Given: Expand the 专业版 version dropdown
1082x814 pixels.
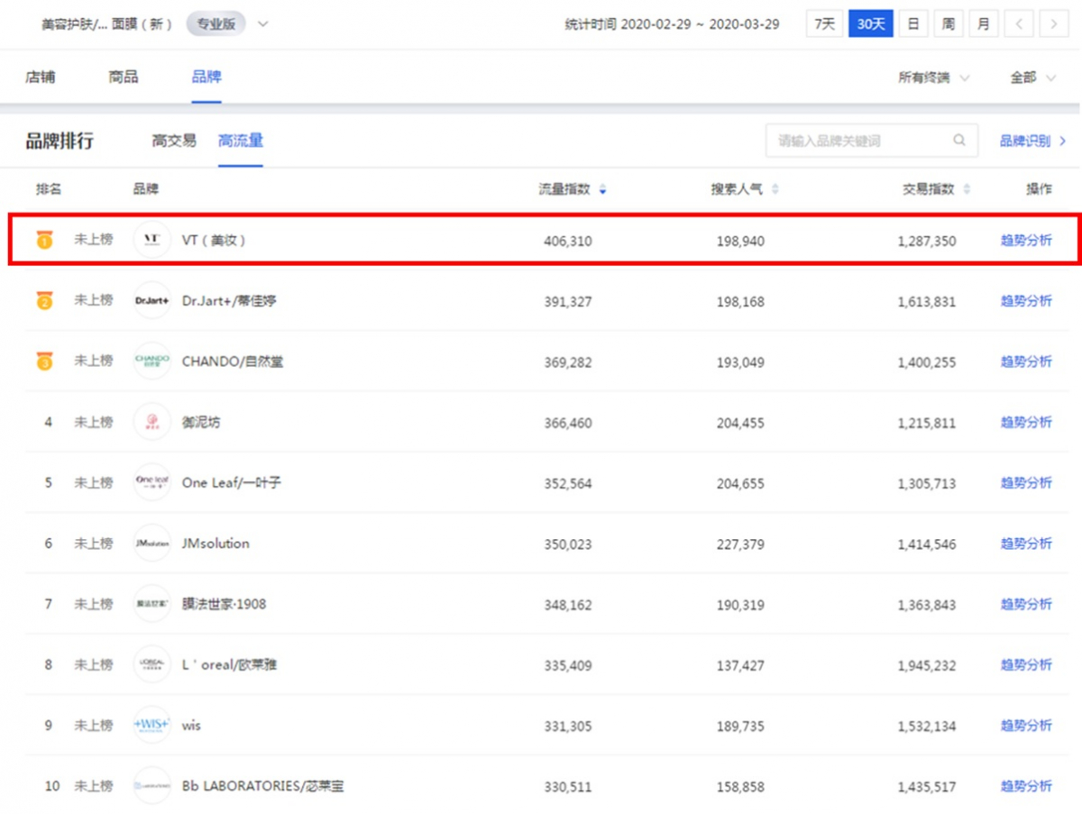Looking at the screenshot, I should 262,24.
